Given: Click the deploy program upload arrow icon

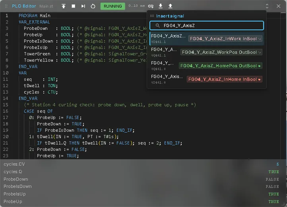Looking at the screenshot, I should point(64,6).
